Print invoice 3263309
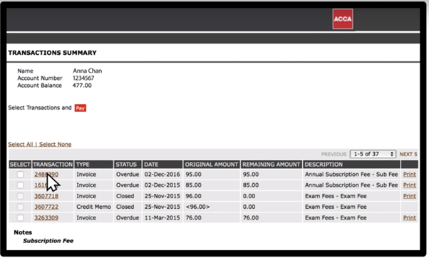This screenshot has height=258, width=429. 410,218
